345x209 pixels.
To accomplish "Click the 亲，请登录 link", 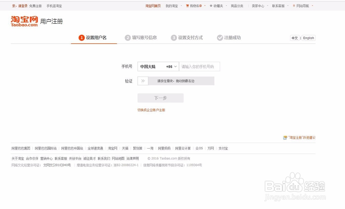I will click(20, 6).
